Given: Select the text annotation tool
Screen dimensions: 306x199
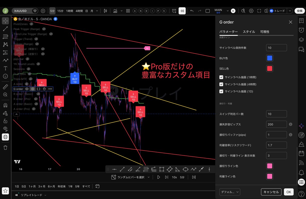Looking at the screenshot, I should tap(5, 68).
